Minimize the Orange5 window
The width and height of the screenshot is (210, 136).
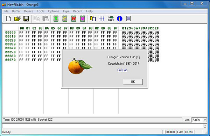(x=185, y=4)
